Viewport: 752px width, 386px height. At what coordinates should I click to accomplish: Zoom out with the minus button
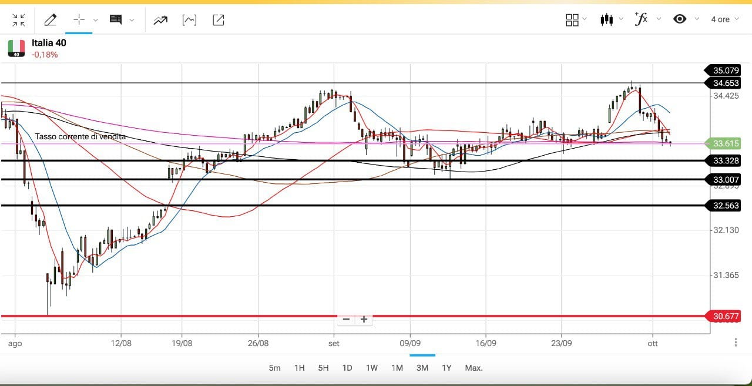coord(346,320)
